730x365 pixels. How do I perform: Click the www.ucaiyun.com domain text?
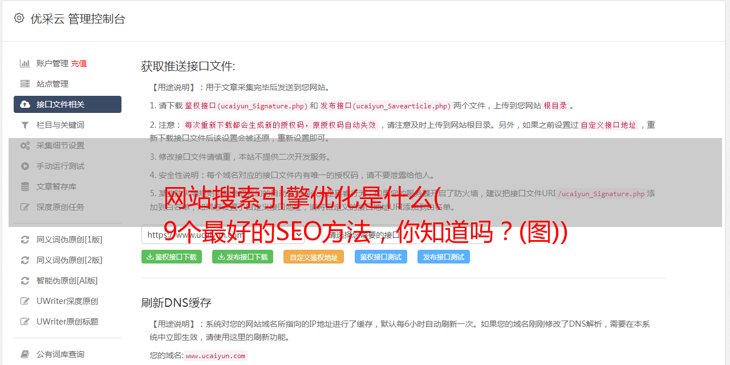tap(216, 356)
